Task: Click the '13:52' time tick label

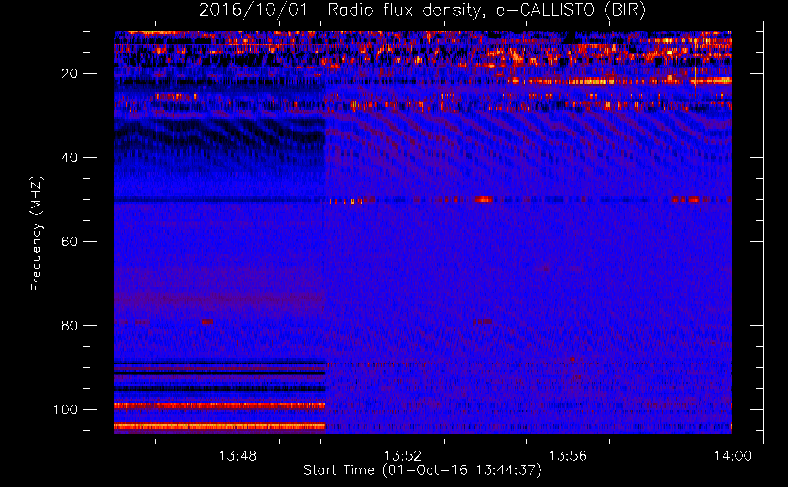Action: pos(403,456)
